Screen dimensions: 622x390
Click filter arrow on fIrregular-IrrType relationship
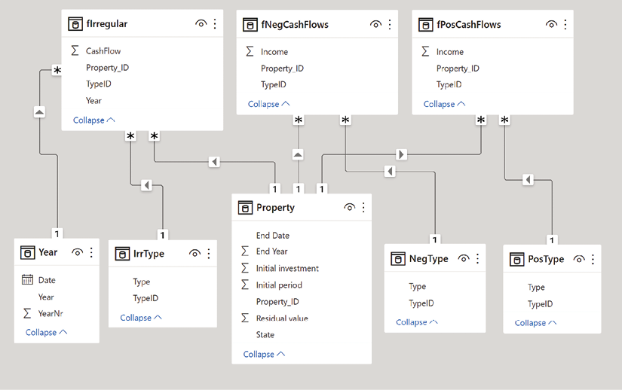[x=147, y=185]
